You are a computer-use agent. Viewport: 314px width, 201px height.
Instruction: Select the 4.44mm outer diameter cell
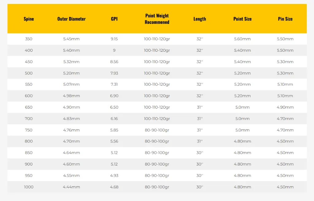point(72,187)
